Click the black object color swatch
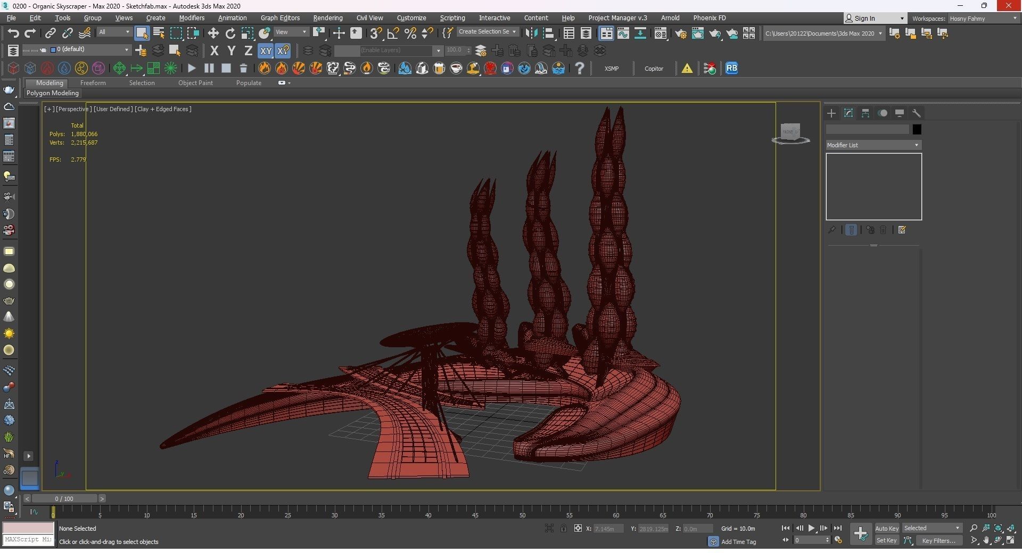This screenshot has width=1022, height=553. point(917,130)
